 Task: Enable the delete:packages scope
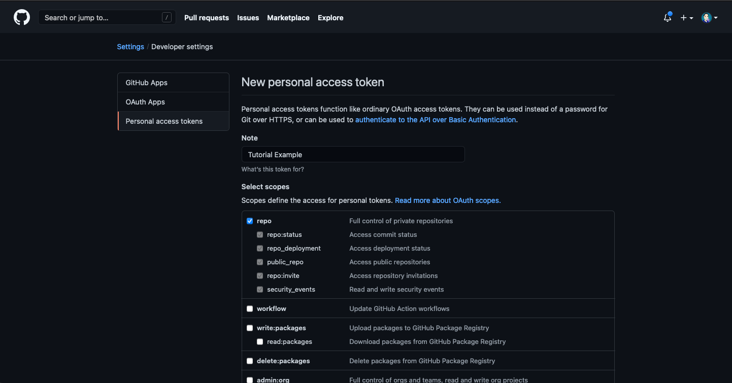(250, 361)
